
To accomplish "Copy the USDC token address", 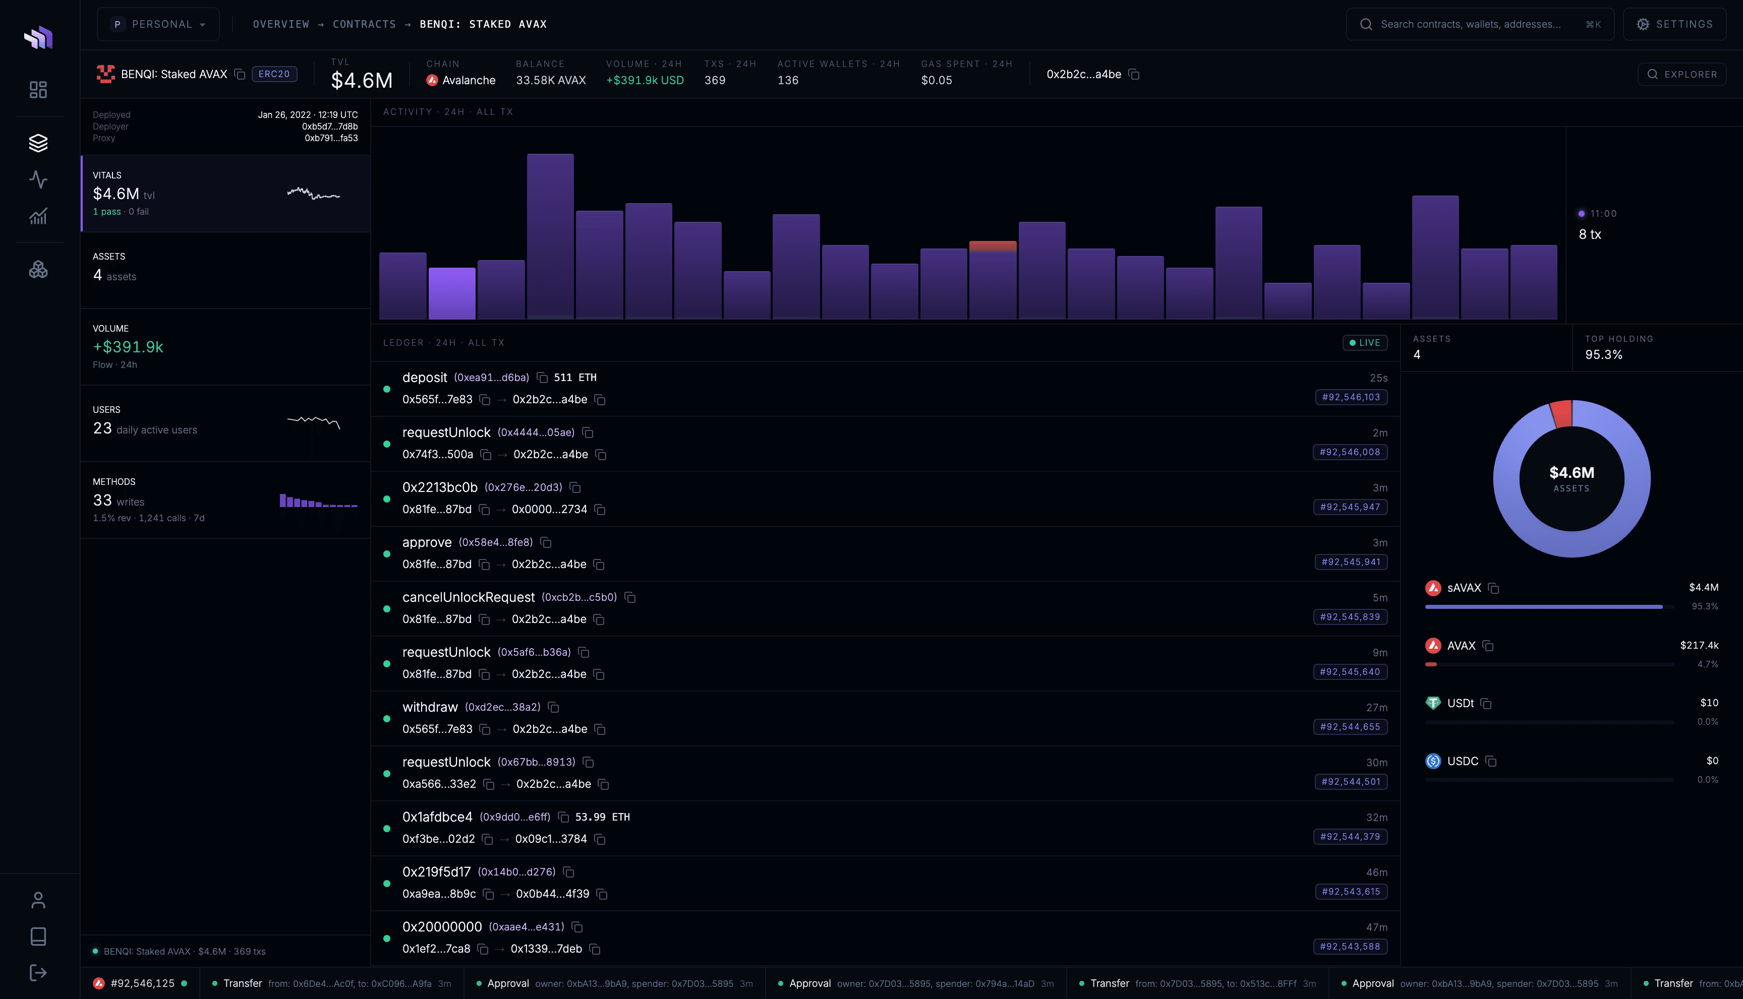I will 1490,761.
